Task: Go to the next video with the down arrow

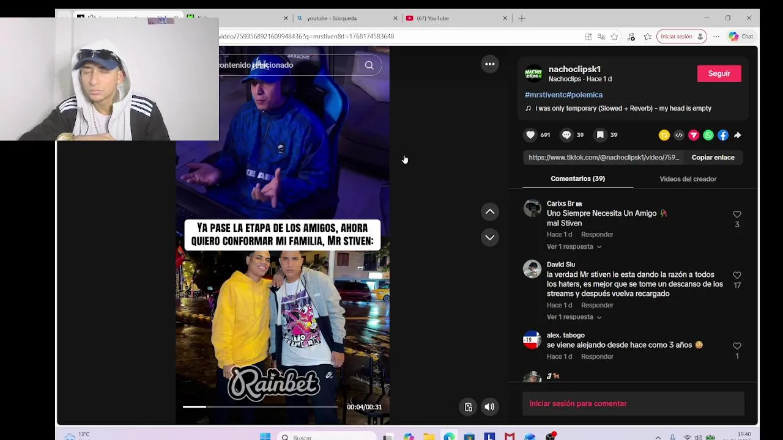Action: coord(490,237)
